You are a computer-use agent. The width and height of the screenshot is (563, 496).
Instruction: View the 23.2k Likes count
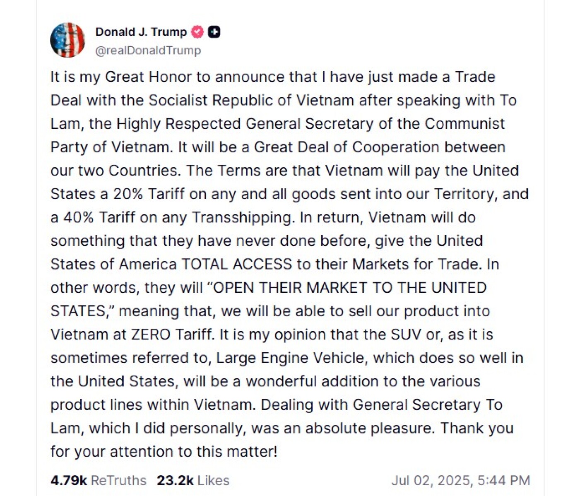[175, 480]
